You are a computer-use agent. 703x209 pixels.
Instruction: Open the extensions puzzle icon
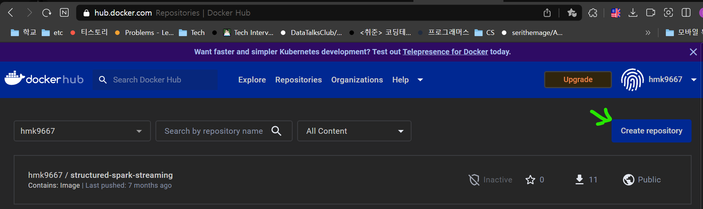[x=593, y=13]
